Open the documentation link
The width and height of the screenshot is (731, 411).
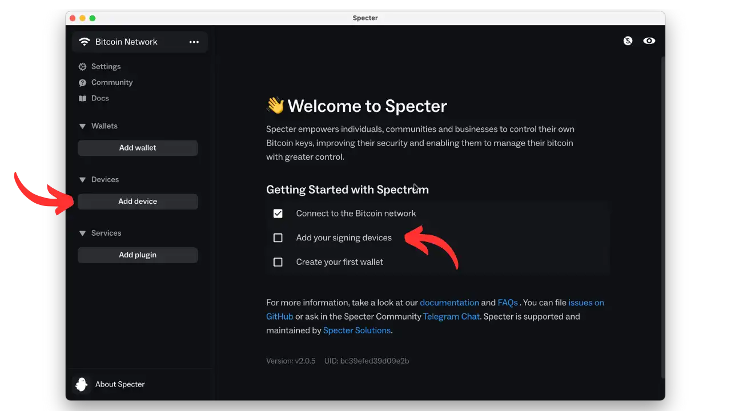point(449,303)
